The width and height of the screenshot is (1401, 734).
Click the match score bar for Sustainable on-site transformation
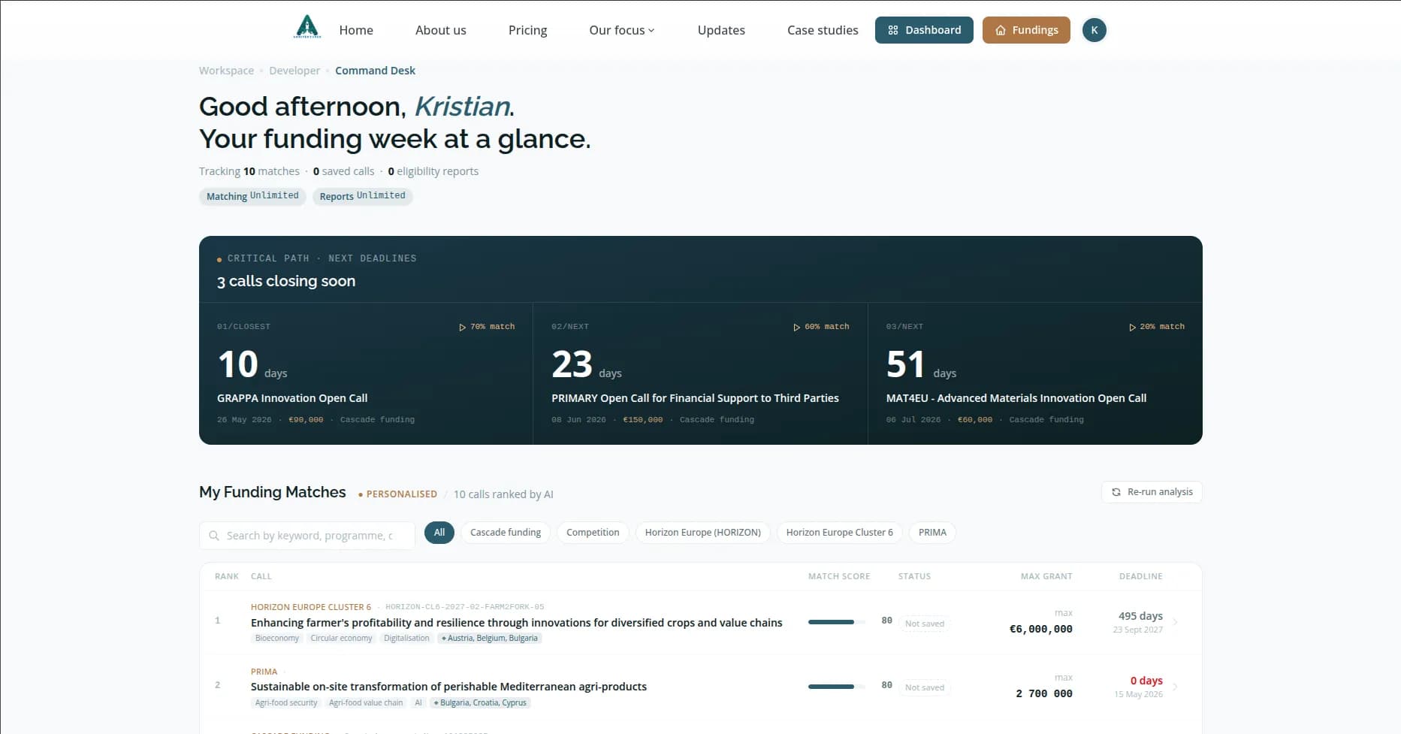click(x=837, y=687)
